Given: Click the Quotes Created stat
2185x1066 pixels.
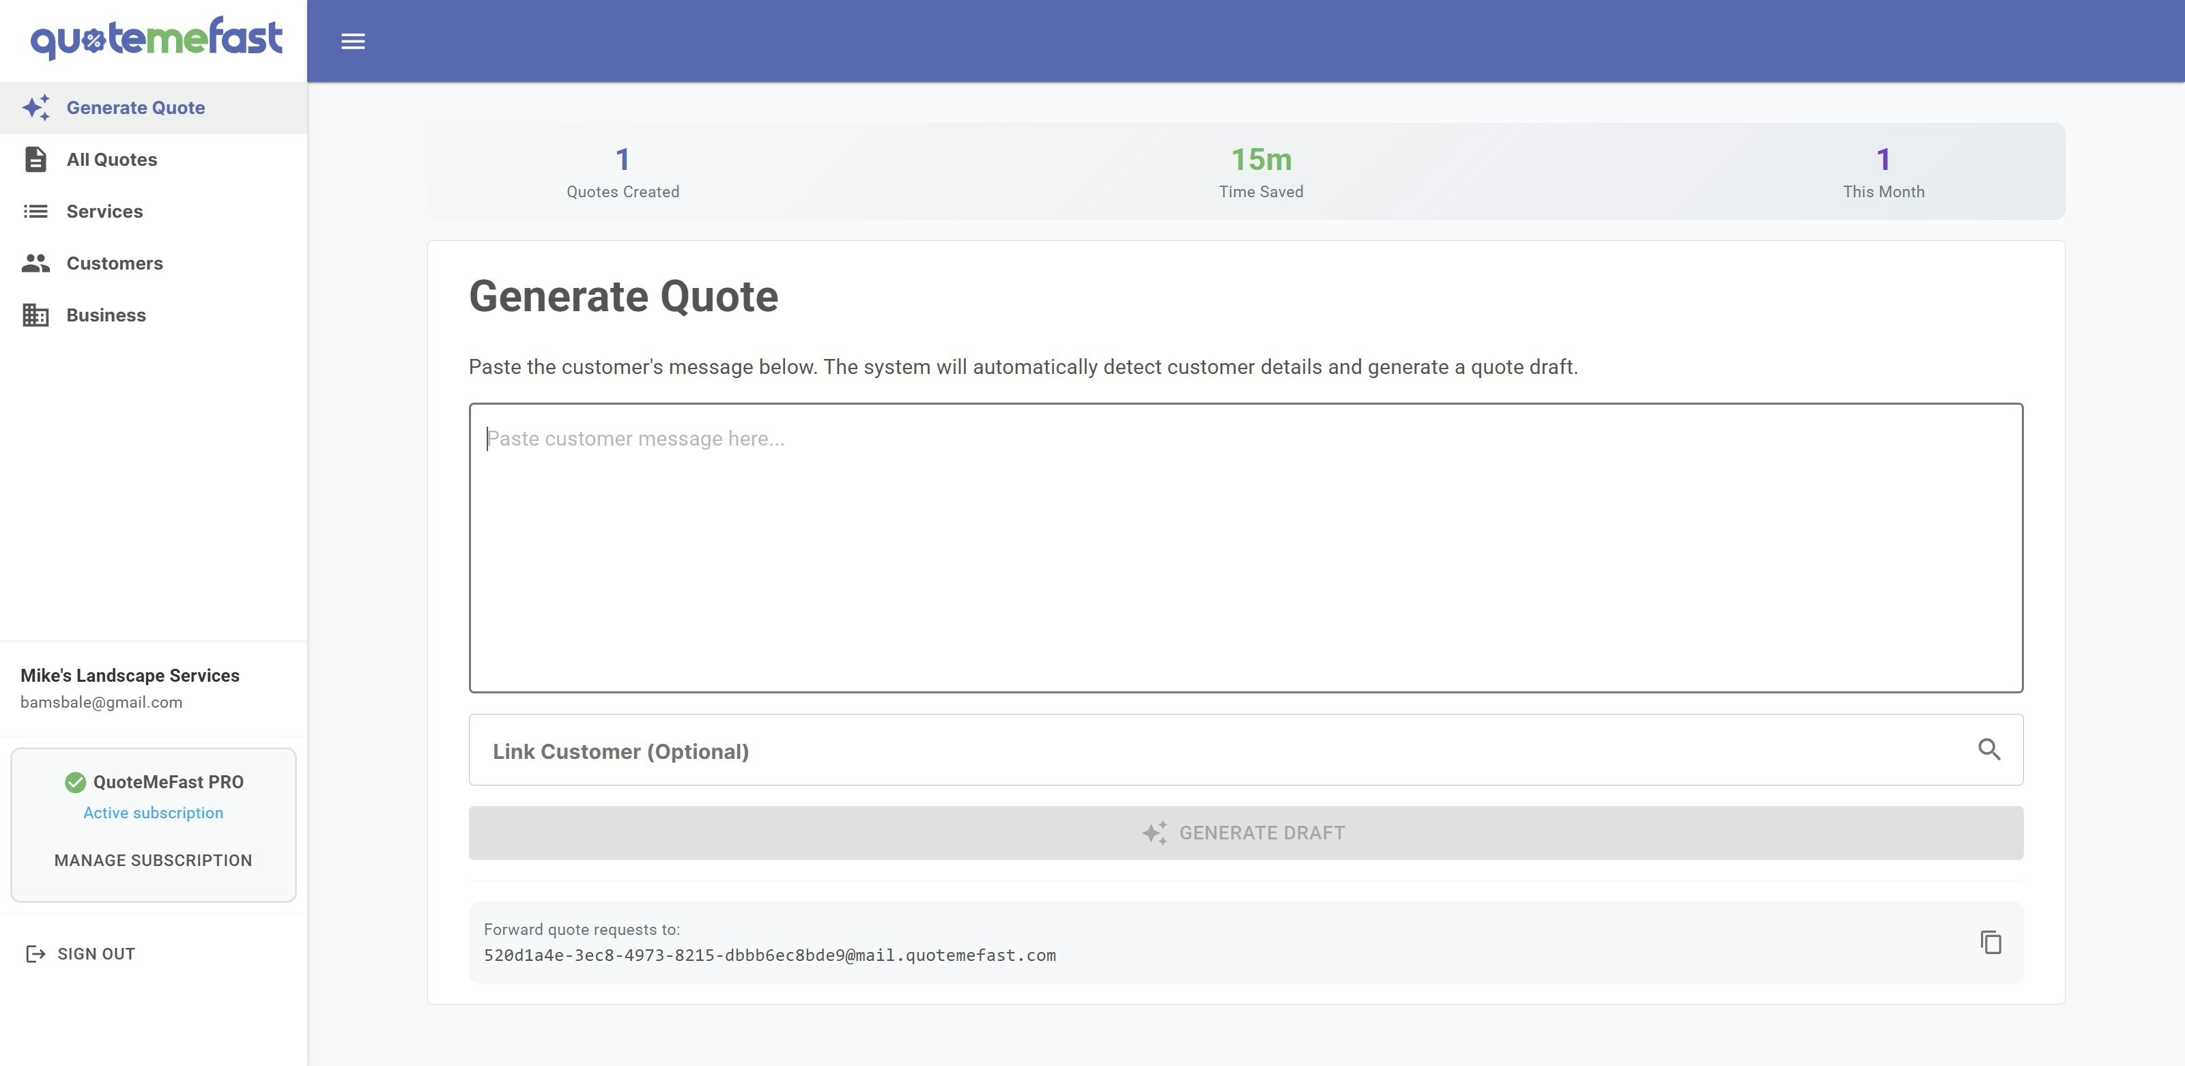Looking at the screenshot, I should (x=623, y=172).
